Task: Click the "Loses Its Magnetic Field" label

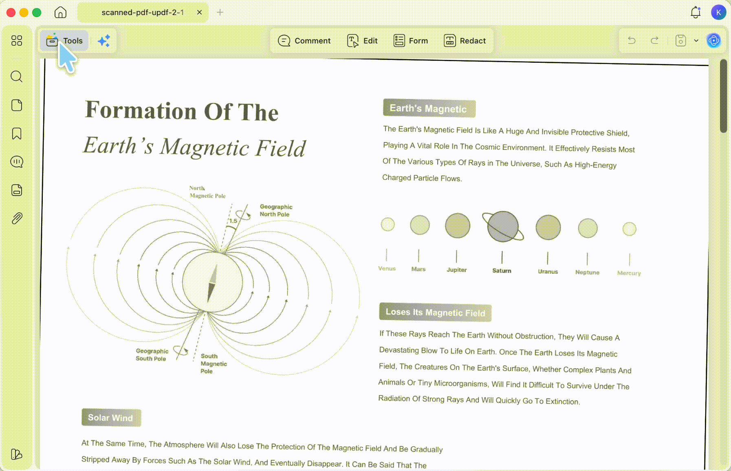Action: pos(435,313)
